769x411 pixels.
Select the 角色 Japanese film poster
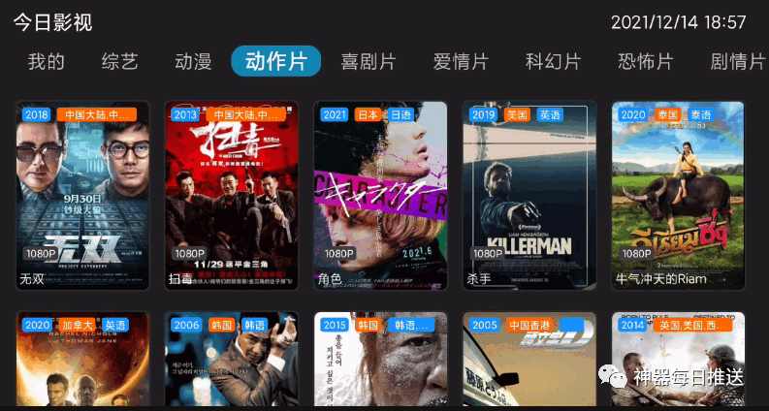click(x=380, y=196)
